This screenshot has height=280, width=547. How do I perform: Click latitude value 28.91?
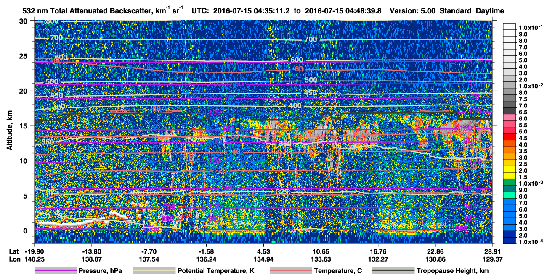493,251
